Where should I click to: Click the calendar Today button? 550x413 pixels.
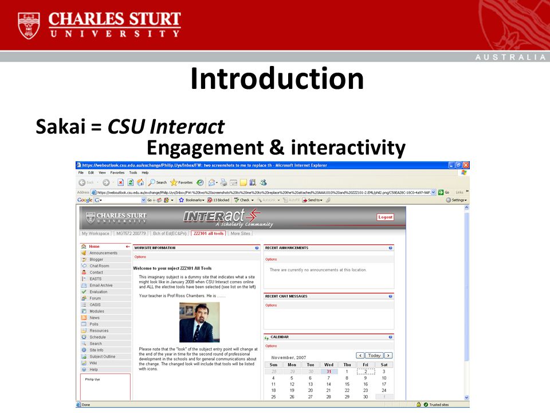point(374,356)
